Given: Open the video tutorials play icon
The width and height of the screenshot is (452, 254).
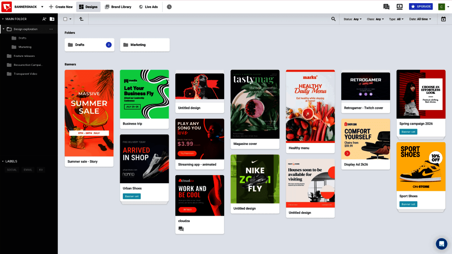Looking at the screenshot, I should click(x=400, y=7).
